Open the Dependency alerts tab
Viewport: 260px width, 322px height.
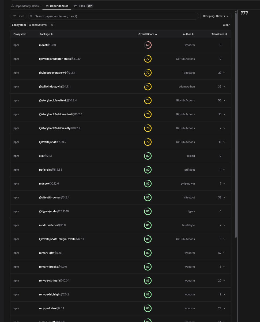point(26,6)
